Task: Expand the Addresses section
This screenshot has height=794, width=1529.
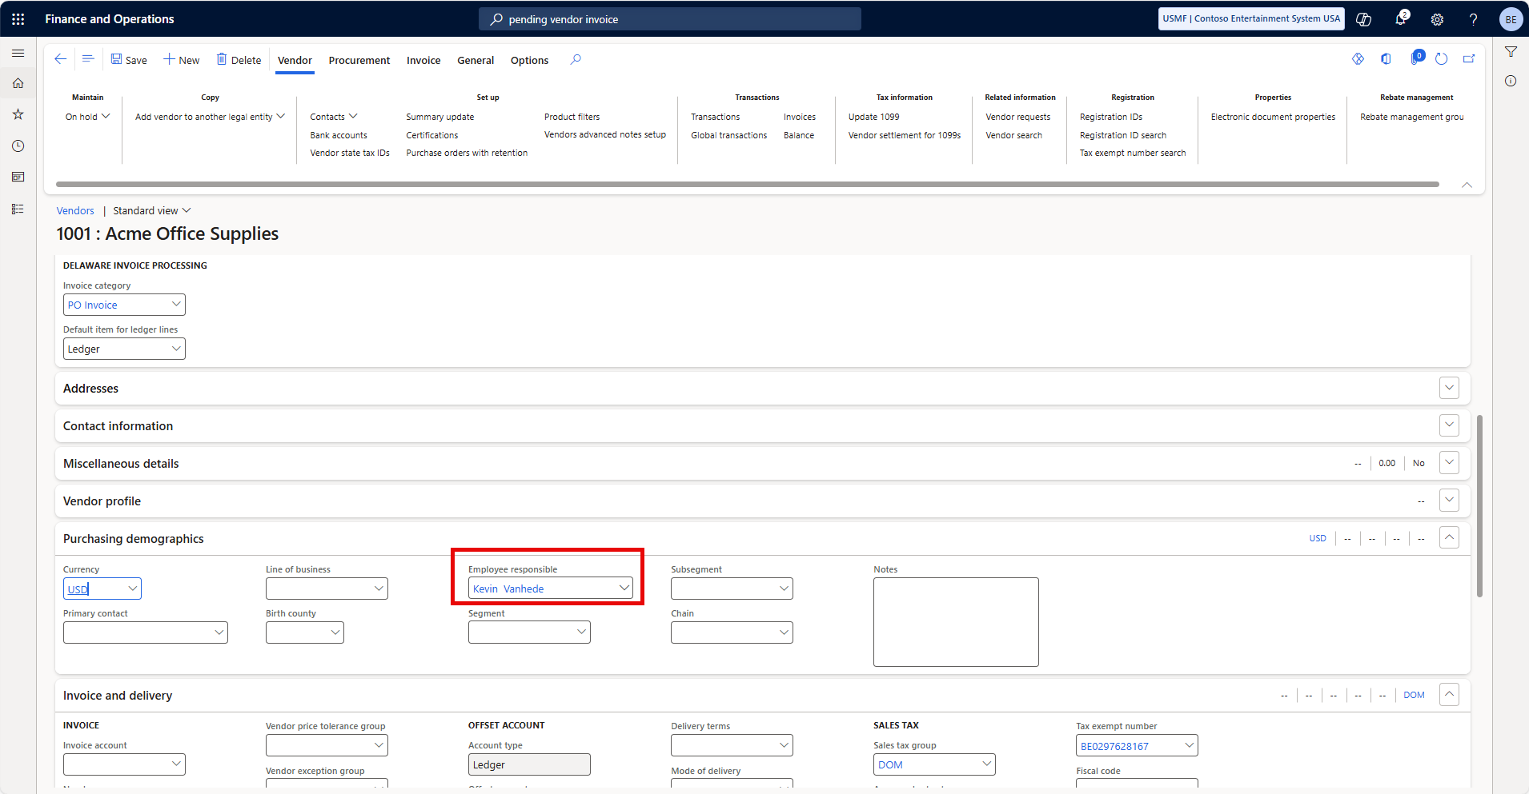Action: (1449, 388)
